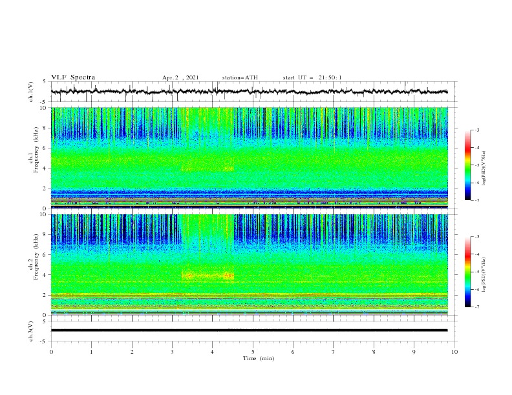Click the '10' tick label on time axis
Image resolution: width=512 pixels, height=395 pixels.
pyautogui.click(x=454, y=352)
